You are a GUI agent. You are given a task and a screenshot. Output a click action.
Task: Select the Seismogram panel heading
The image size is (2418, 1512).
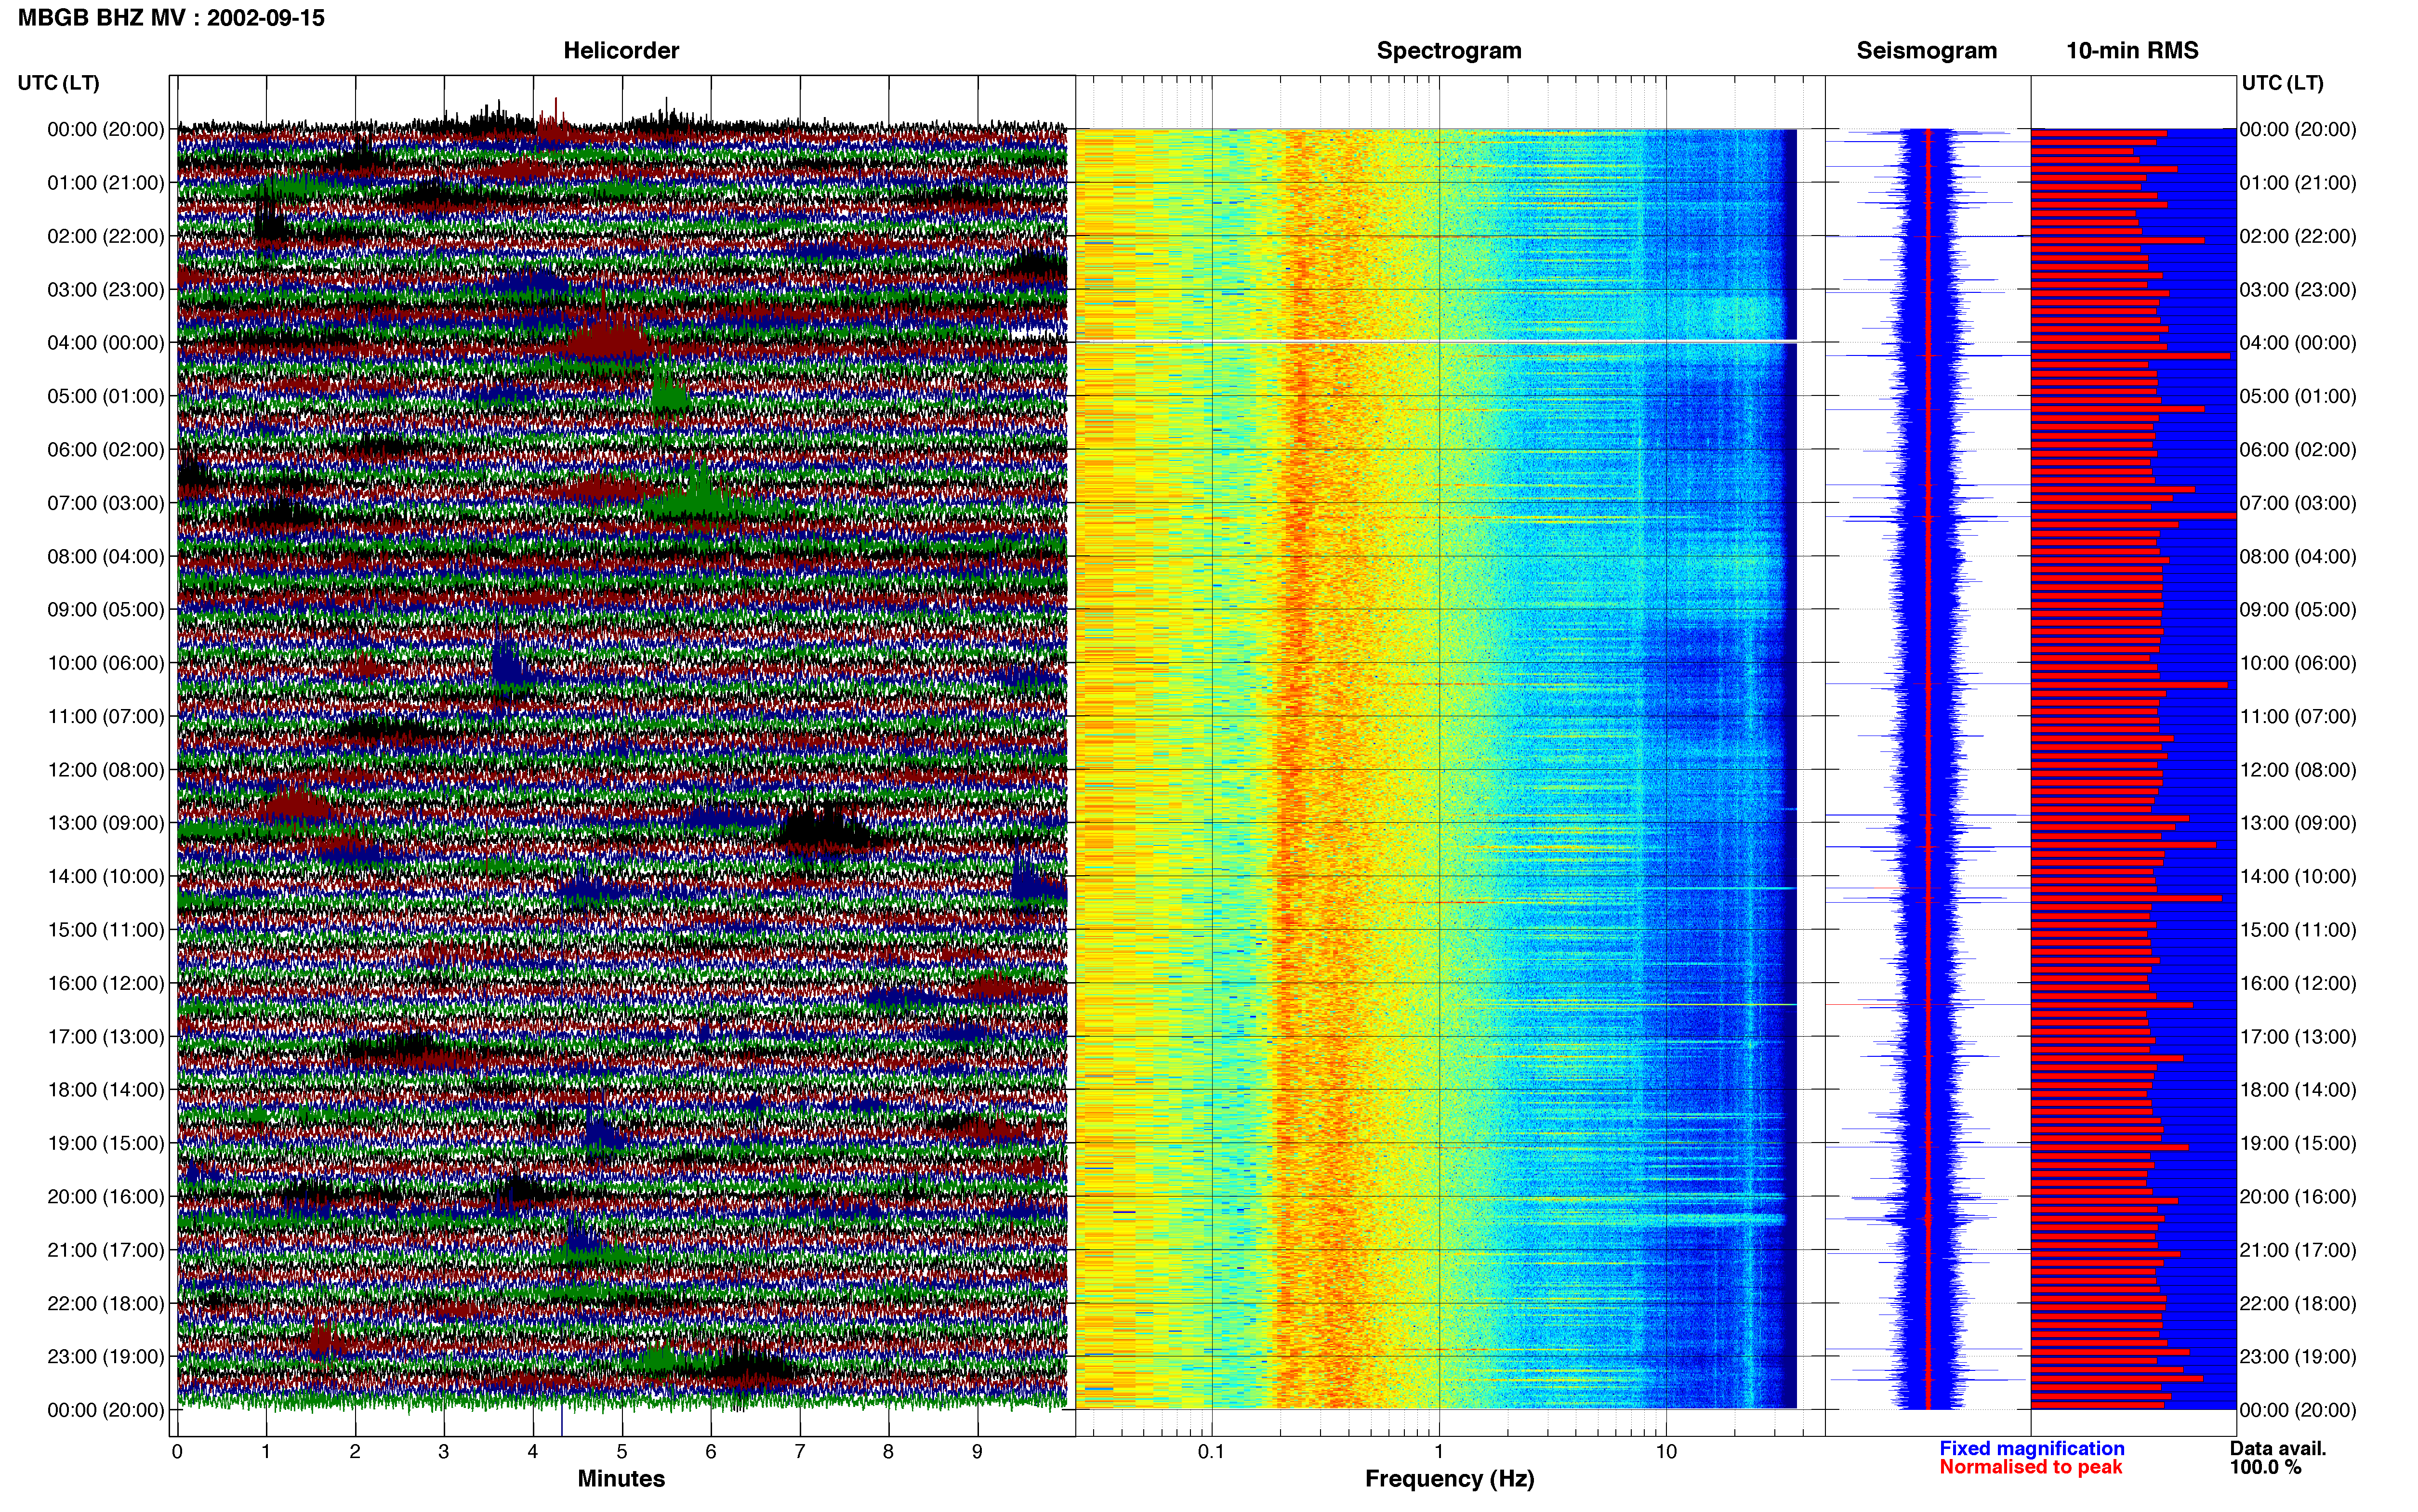(1926, 51)
